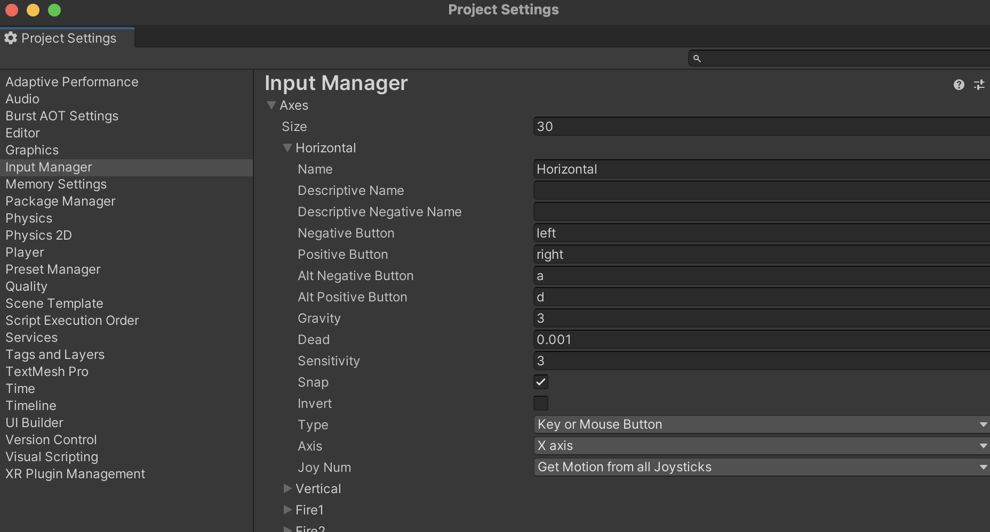This screenshot has width=990, height=532.
Task: Open Script Execution Order settings
Action: click(72, 321)
